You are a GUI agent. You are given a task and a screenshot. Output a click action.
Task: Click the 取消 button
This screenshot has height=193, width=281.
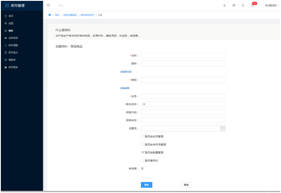(186, 185)
